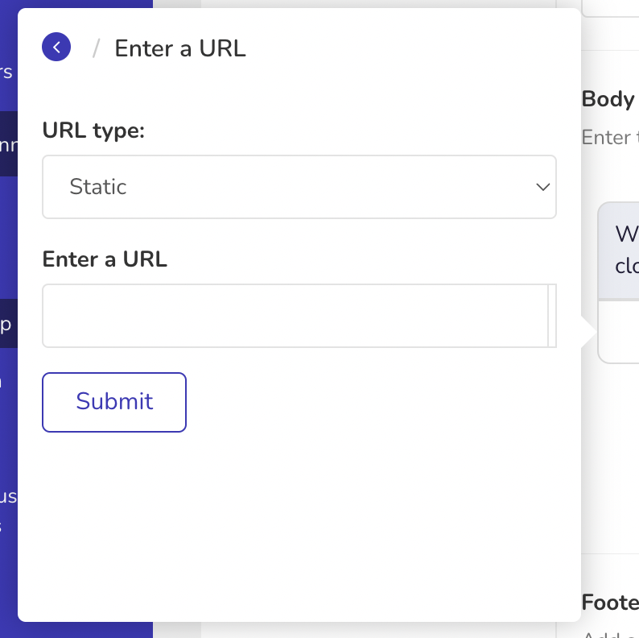This screenshot has width=639, height=638.
Task: Click the breadcrumb slash separator
Action: tap(97, 48)
